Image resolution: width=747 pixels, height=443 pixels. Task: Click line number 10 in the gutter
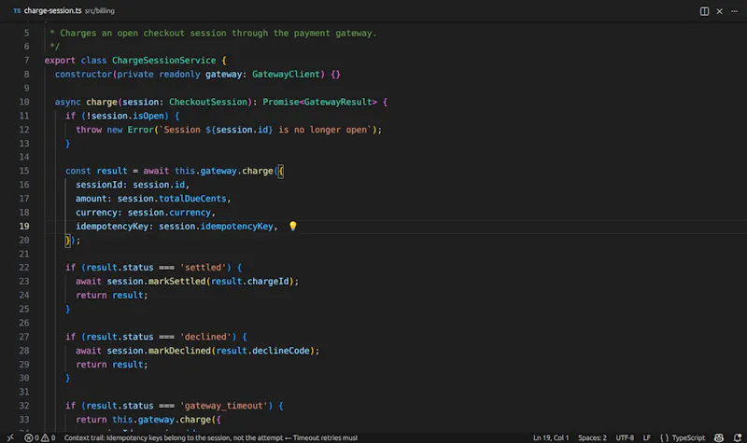pyautogui.click(x=24, y=102)
